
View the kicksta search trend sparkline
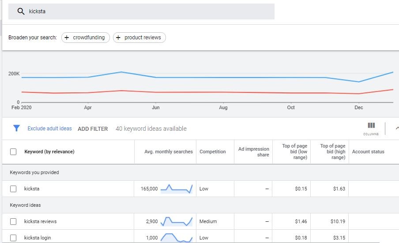177,189
